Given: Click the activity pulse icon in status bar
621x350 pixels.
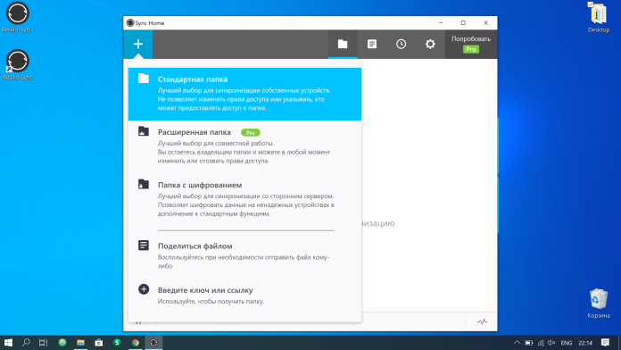Looking at the screenshot, I should tap(482, 321).
